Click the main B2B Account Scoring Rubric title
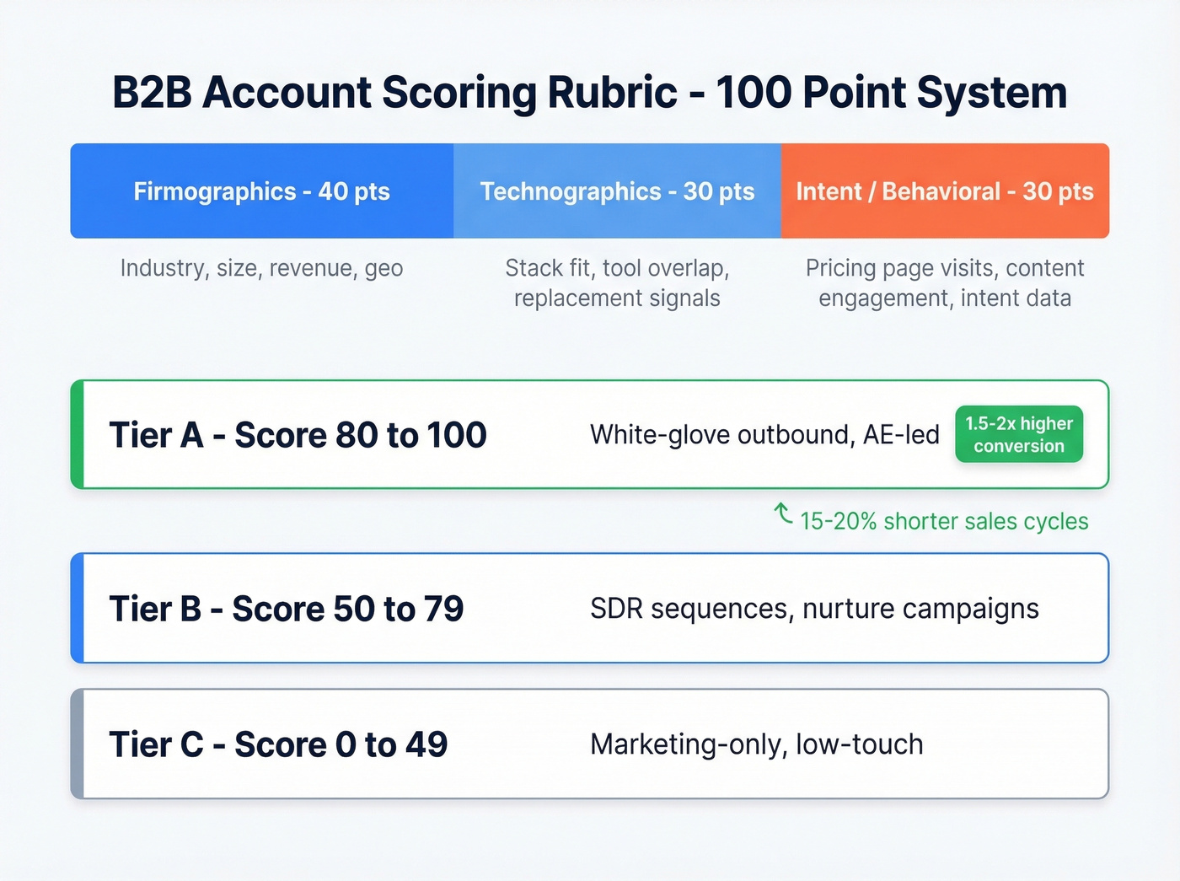The image size is (1180, 881). pos(589,93)
